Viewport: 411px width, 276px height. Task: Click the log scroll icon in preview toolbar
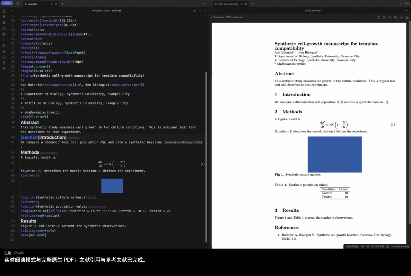click(x=407, y=17)
